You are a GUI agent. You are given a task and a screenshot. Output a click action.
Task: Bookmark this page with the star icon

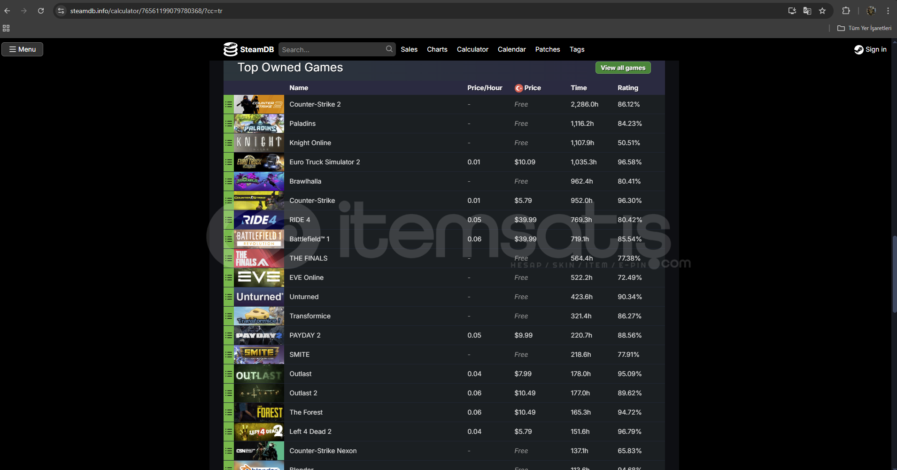coord(822,11)
